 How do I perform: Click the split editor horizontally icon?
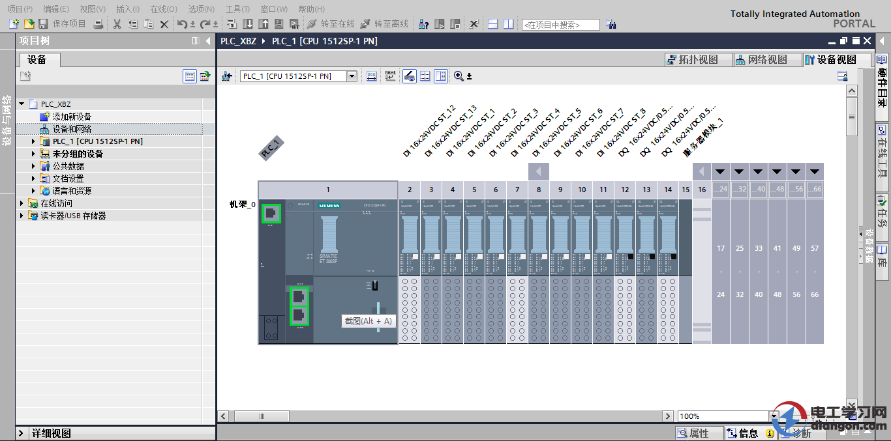point(493,24)
